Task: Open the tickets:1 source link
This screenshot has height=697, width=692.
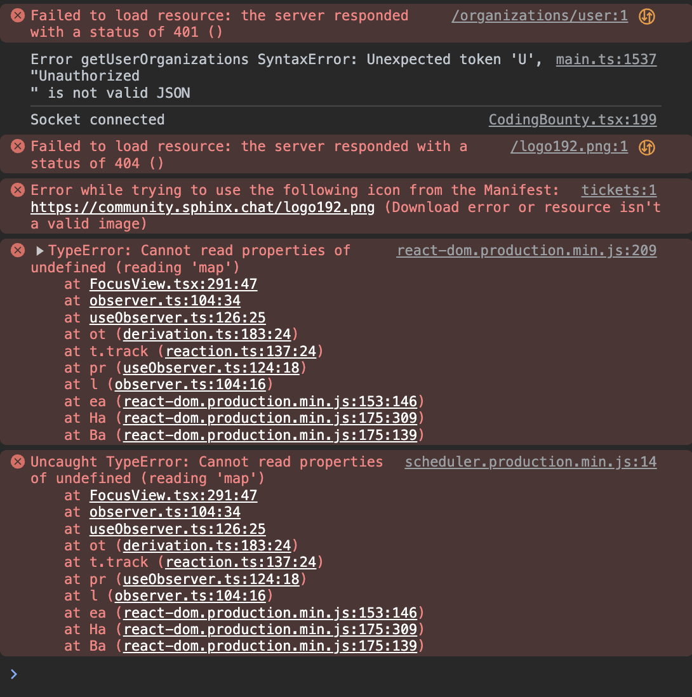Action: click(x=618, y=190)
